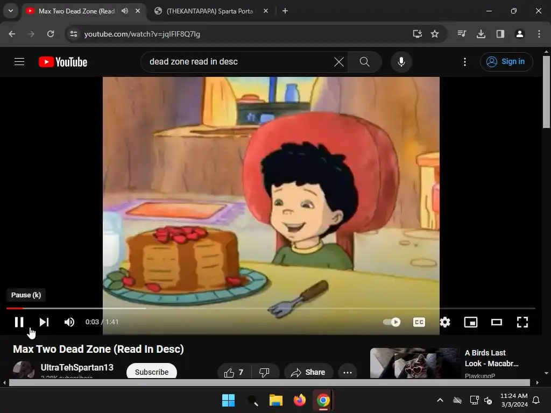Image resolution: width=551 pixels, height=413 pixels.
Task: Enable miniplayer mode
Action: click(x=470, y=322)
